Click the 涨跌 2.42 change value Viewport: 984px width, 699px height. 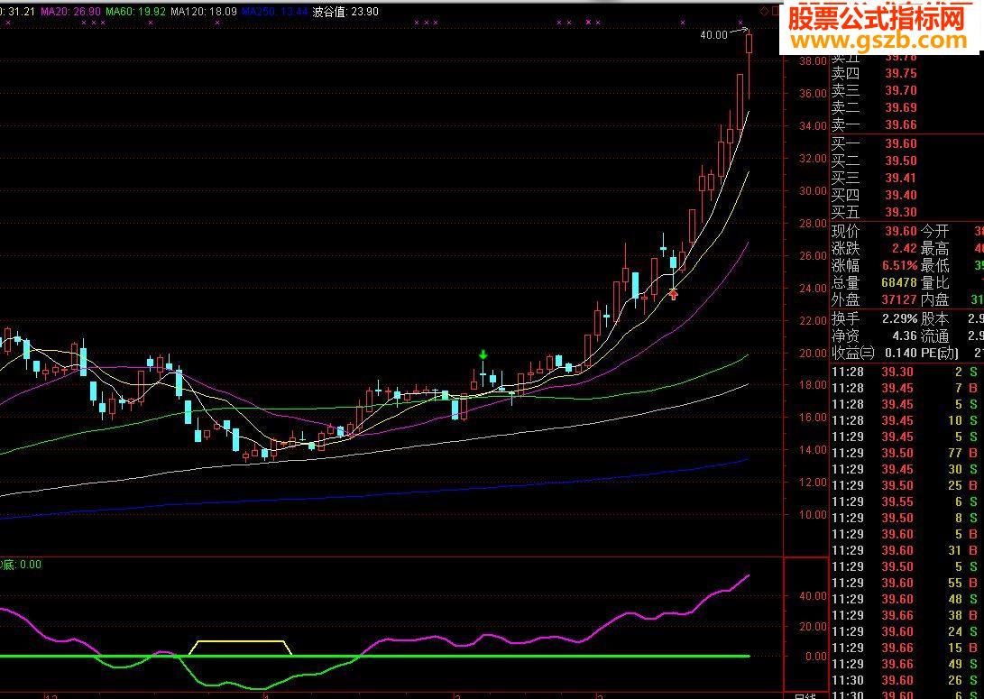click(x=905, y=248)
